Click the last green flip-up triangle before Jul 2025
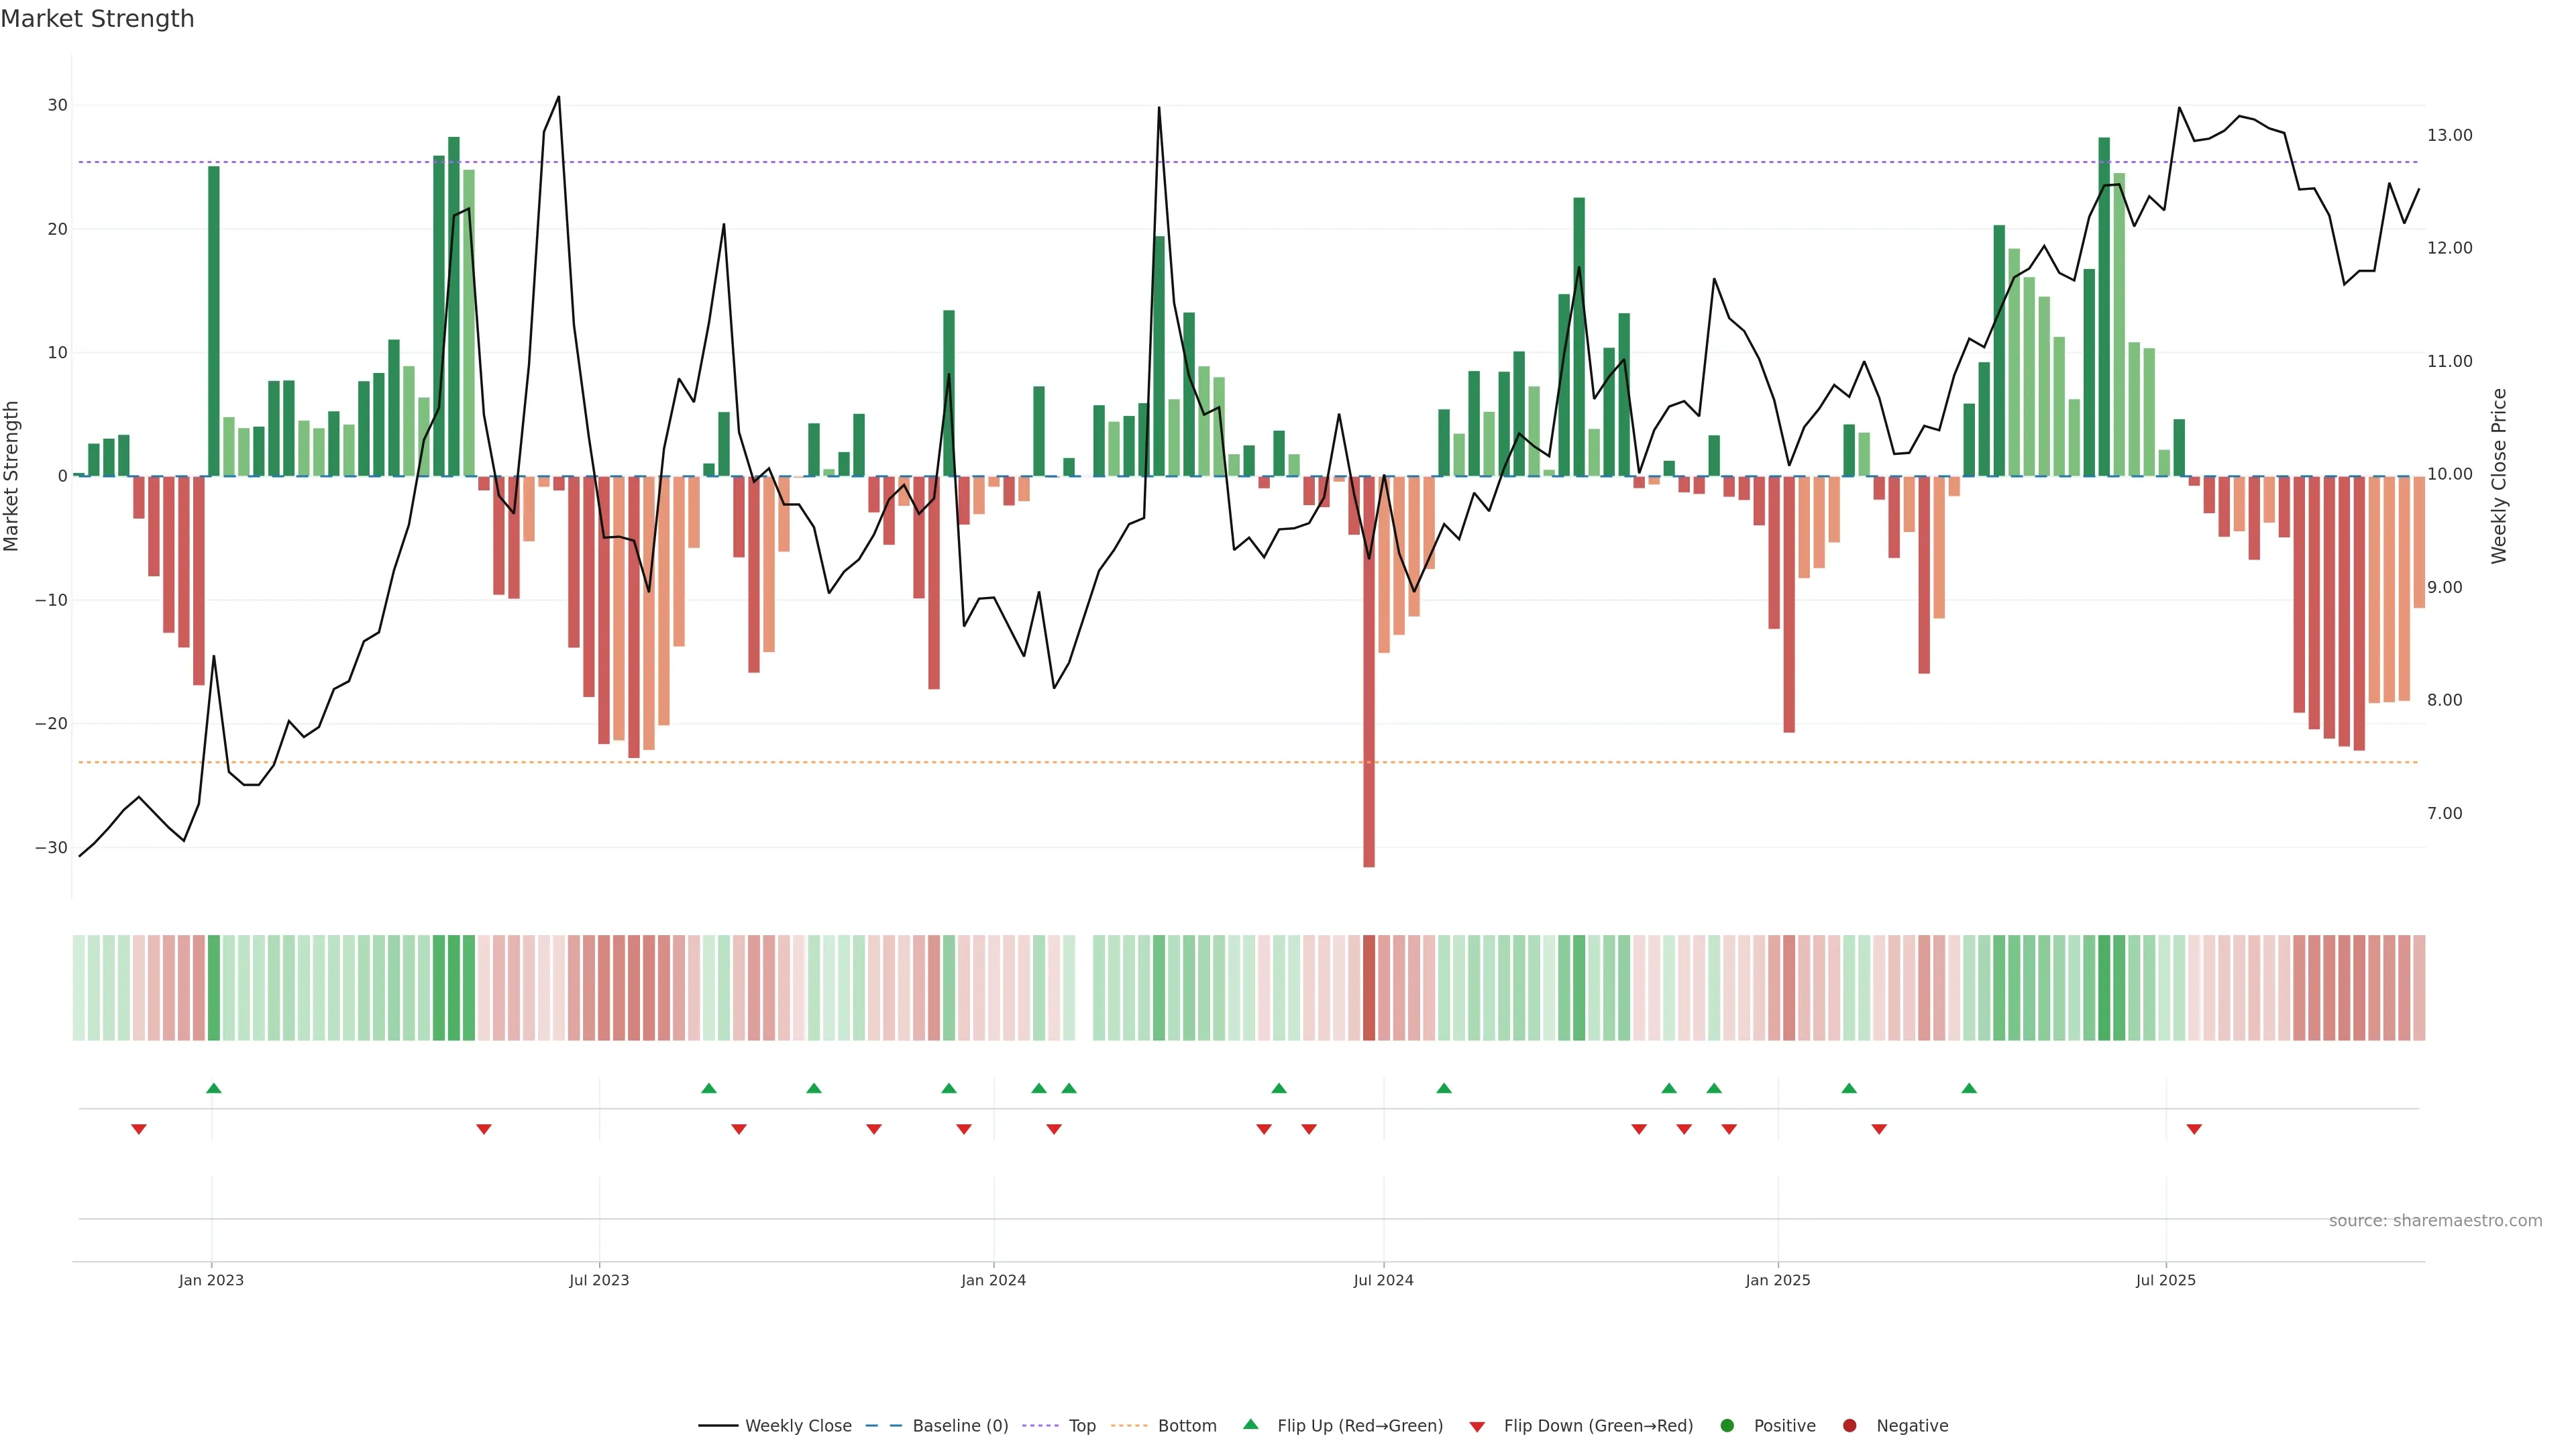Viewport: 2576px width, 1449px height. [1969, 1088]
